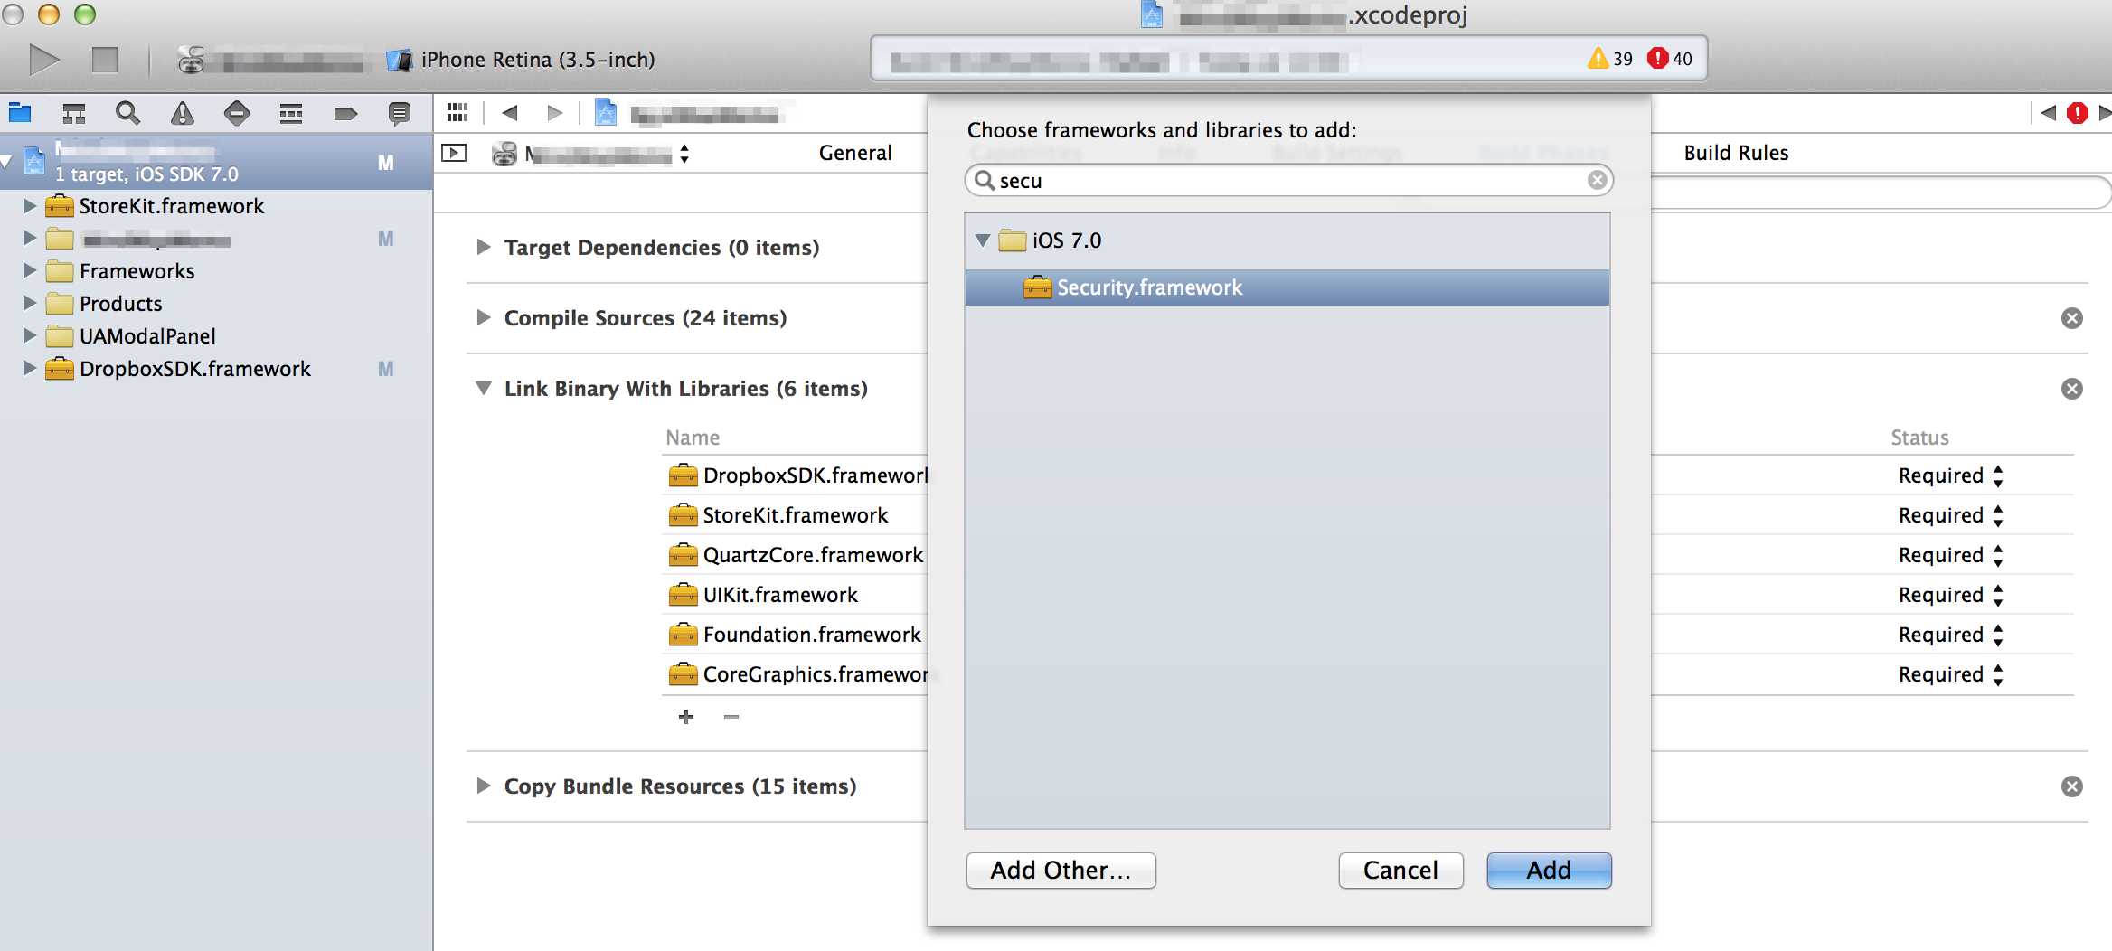Expand DropboxSDK.framework in navigator
Viewport: 2112px width, 951px height.
30,368
